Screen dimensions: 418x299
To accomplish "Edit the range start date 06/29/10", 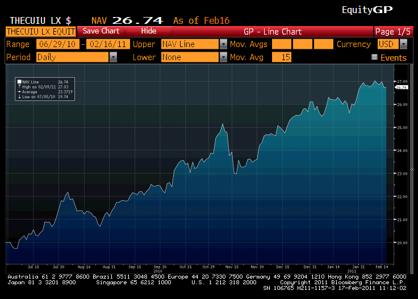I will pos(57,44).
